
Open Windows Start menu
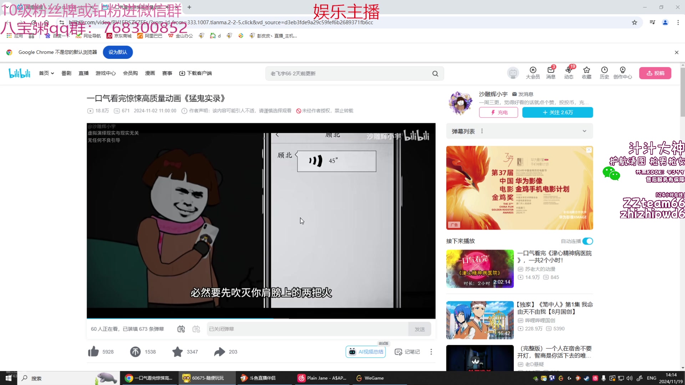pos(9,378)
